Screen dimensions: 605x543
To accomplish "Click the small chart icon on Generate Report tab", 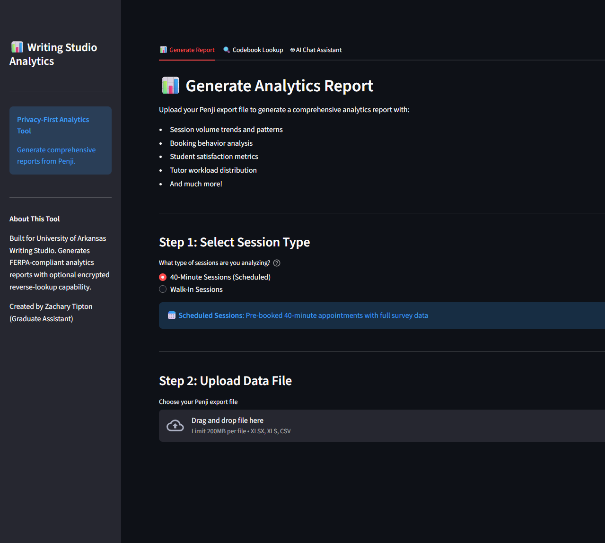I will [164, 50].
